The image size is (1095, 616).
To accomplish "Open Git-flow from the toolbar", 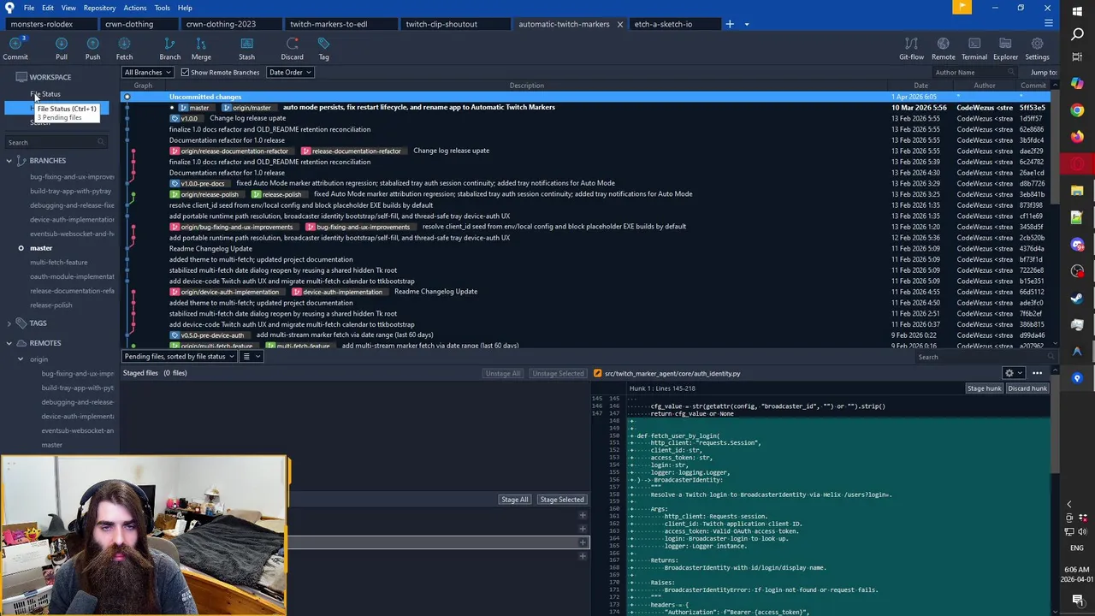I will 911,49.
